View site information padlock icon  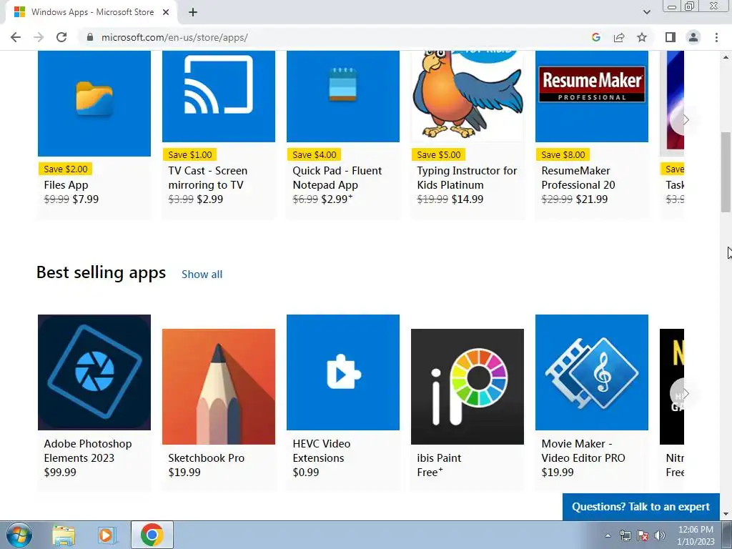(x=90, y=37)
